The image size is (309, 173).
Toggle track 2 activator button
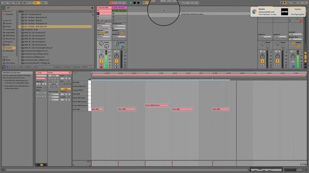[x=116, y=61]
